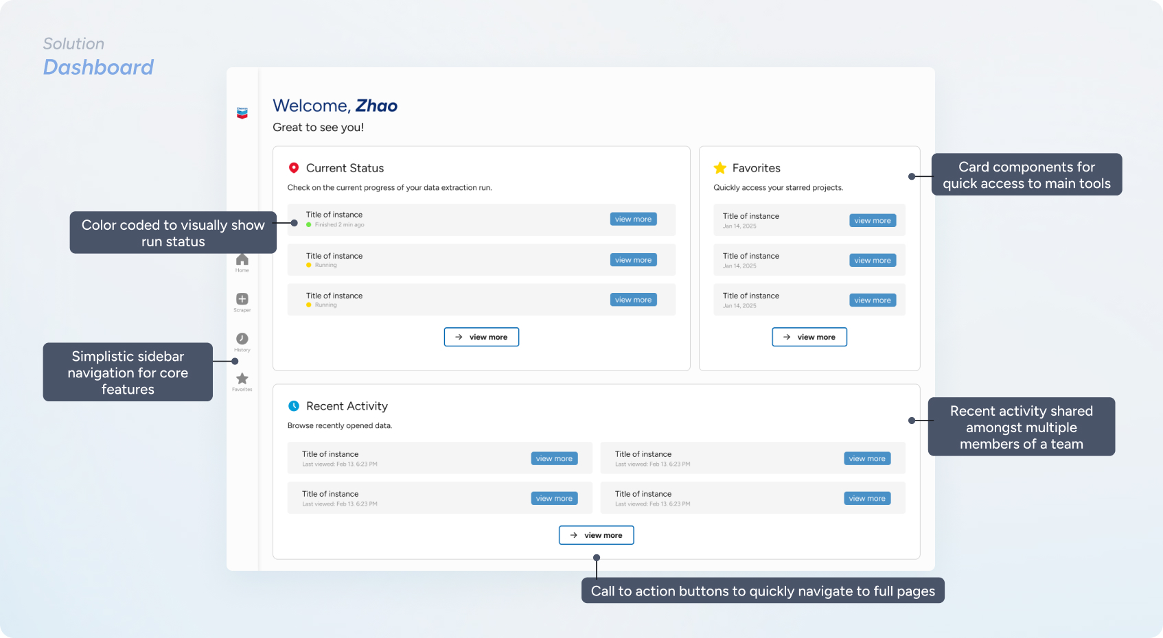
Task: Select the Card components for quick access callout
Action: pyautogui.click(x=1026, y=175)
